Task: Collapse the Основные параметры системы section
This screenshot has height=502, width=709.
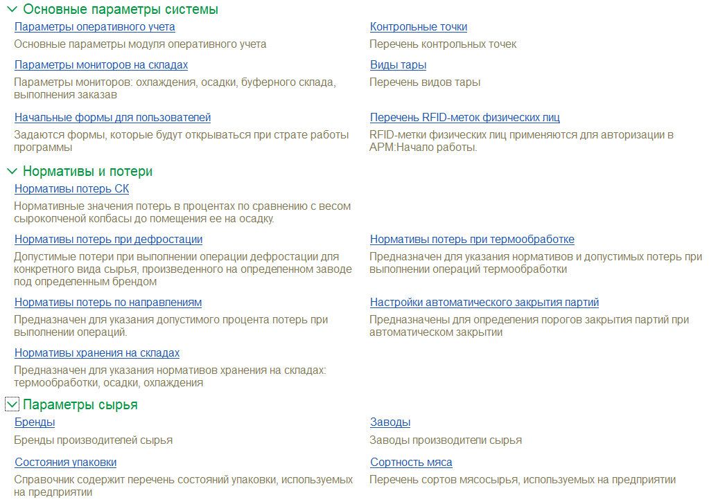Action: (x=11, y=10)
